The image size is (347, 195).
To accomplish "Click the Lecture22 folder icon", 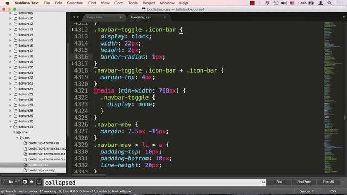I will point(15,78).
